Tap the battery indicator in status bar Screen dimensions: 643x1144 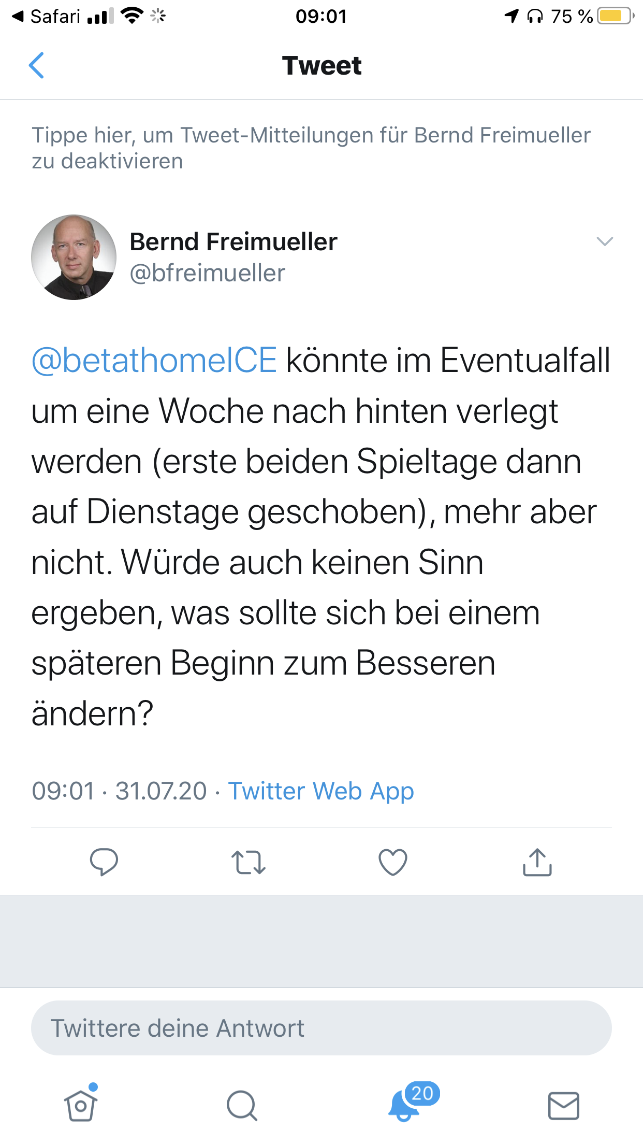(615, 17)
